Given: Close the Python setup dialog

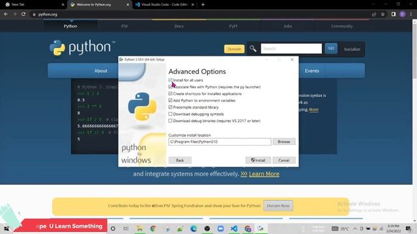Looking at the screenshot, I should click(292, 59).
